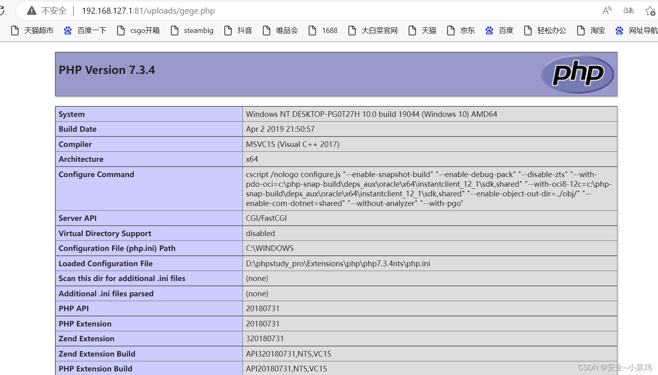The width and height of the screenshot is (658, 375).
Task: Open the csgo开箱 bookmark
Action: (138, 31)
